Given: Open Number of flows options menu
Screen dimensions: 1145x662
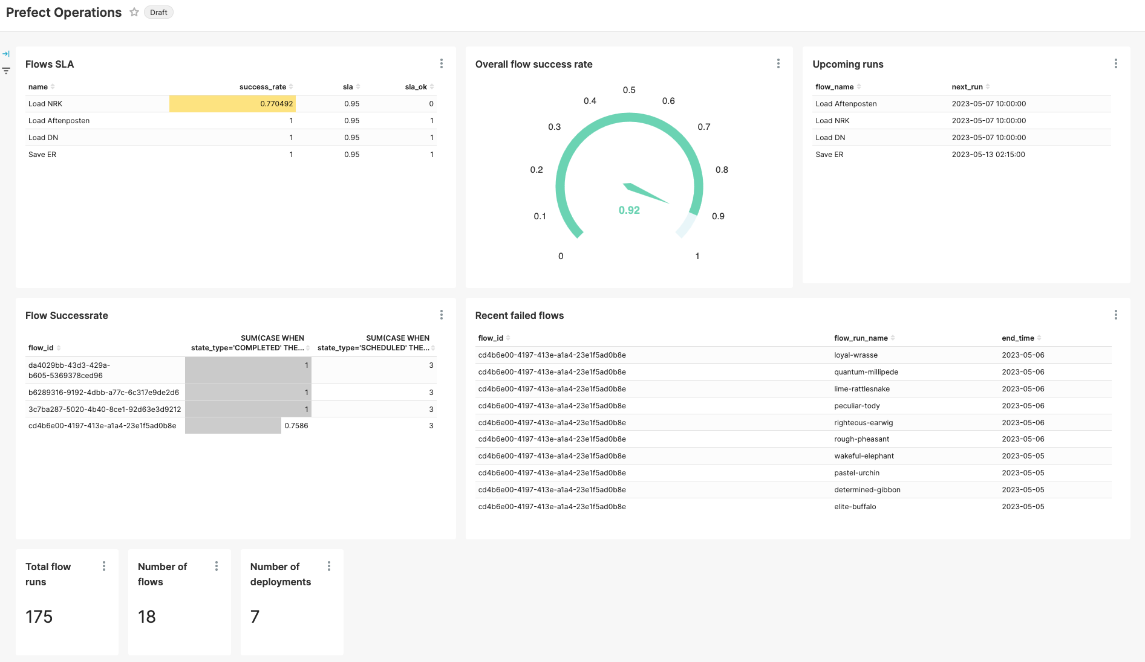Looking at the screenshot, I should [217, 566].
